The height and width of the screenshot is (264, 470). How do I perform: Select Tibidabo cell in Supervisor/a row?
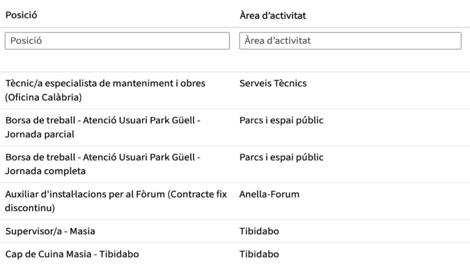point(259,231)
